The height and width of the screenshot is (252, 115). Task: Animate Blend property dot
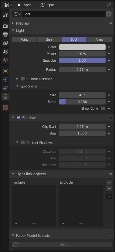(109, 102)
